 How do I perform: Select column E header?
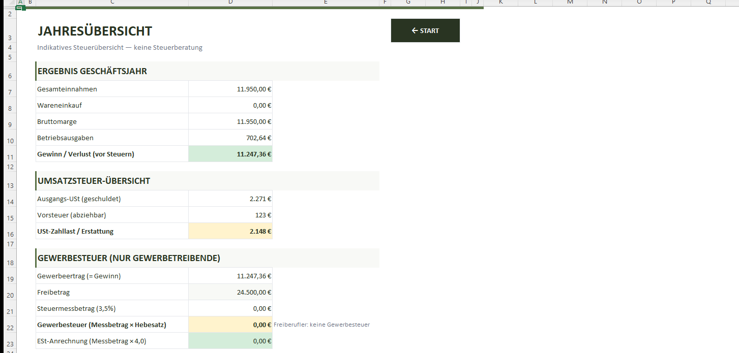(326, 3)
